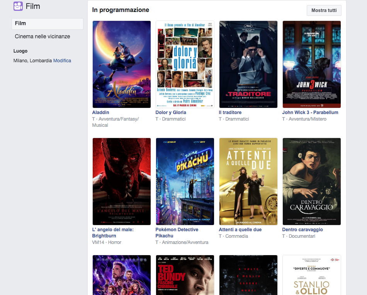
Task: Open the Attenti a quelle due poster
Action: (248, 181)
